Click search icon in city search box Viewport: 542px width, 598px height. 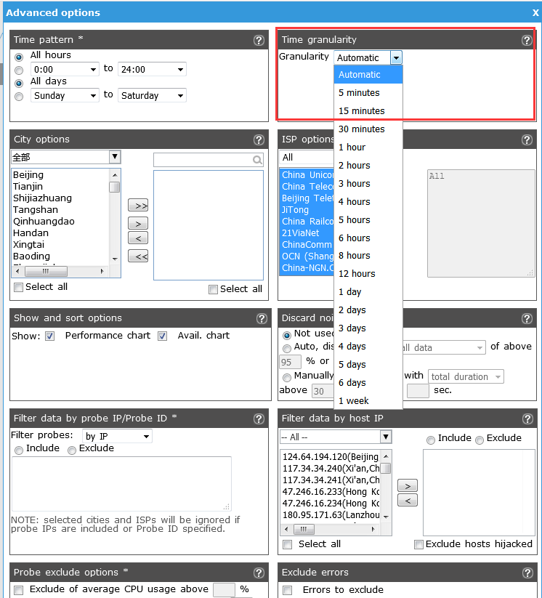point(257,161)
